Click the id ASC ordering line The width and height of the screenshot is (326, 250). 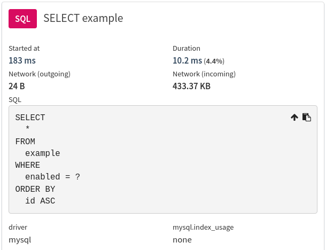[x=40, y=201]
